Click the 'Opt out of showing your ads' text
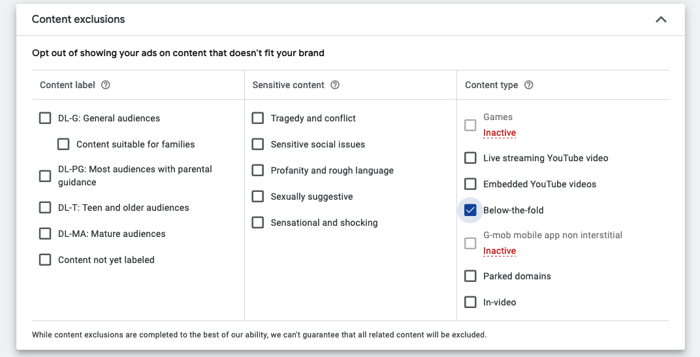The height and width of the screenshot is (357, 700). click(x=178, y=53)
